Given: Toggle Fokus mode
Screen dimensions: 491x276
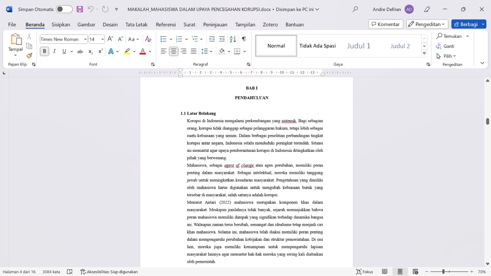Looking at the screenshot, I should click(365, 271).
